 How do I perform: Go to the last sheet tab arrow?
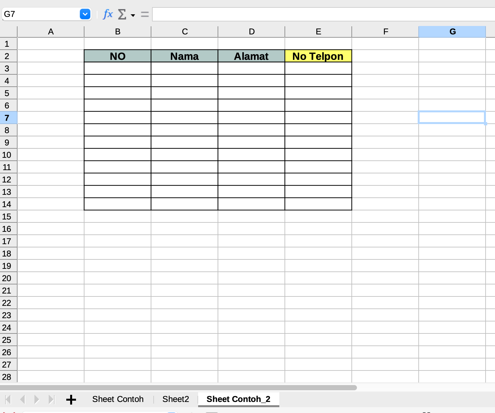51,399
